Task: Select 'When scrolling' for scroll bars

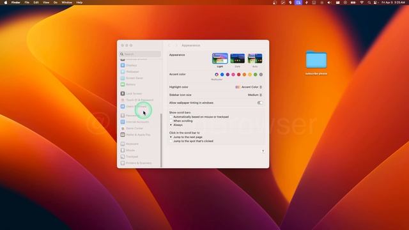Action: [181, 121]
